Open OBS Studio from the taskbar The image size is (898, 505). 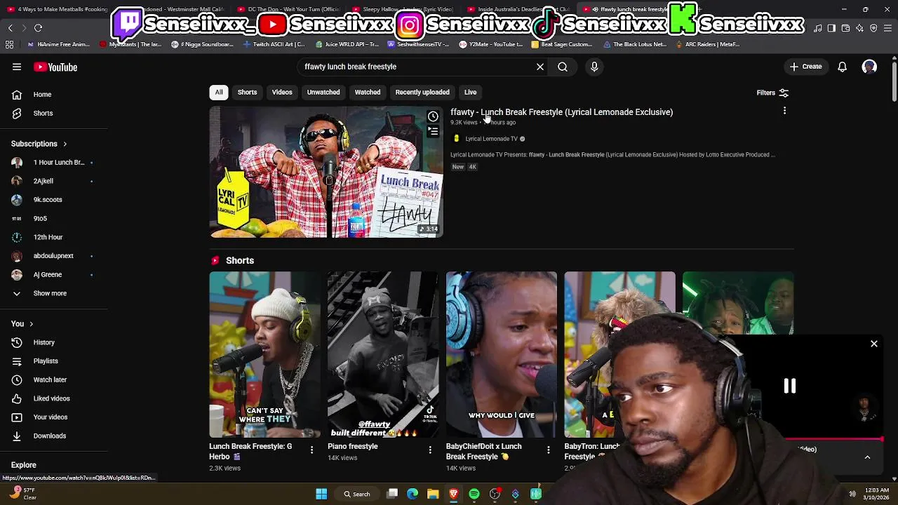495,494
